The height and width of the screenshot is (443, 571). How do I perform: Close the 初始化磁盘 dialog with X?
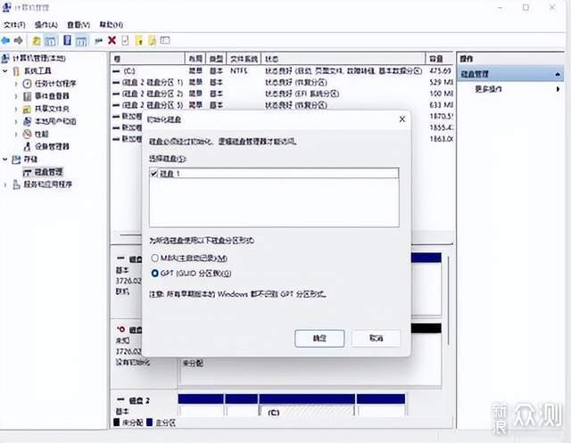click(402, 119)
